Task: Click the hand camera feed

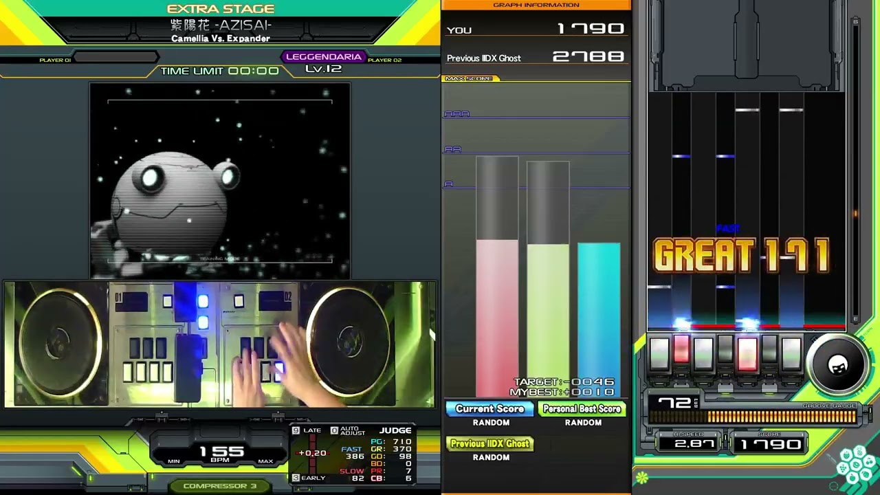Action: (220, 344)
